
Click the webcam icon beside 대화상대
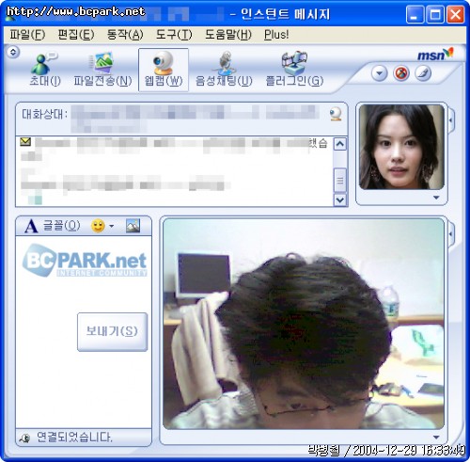pos(336,114)
